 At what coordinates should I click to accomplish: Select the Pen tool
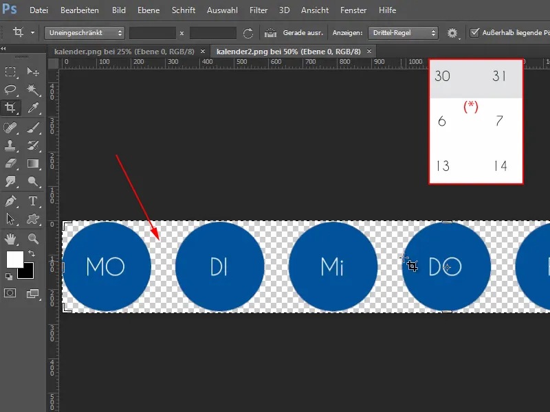pos(10,201)
